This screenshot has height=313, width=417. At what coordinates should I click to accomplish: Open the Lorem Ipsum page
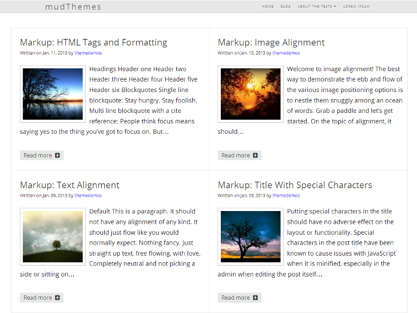(x=356, y=7)
